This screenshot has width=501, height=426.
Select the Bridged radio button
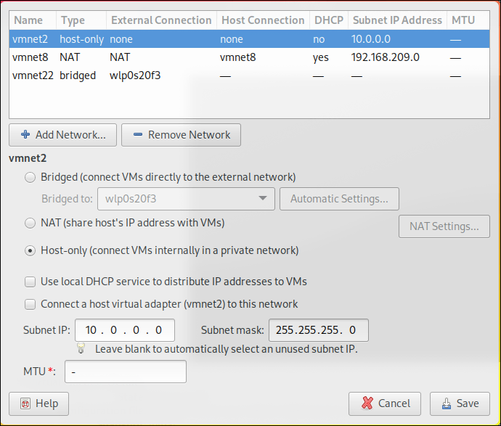[30, 177]
